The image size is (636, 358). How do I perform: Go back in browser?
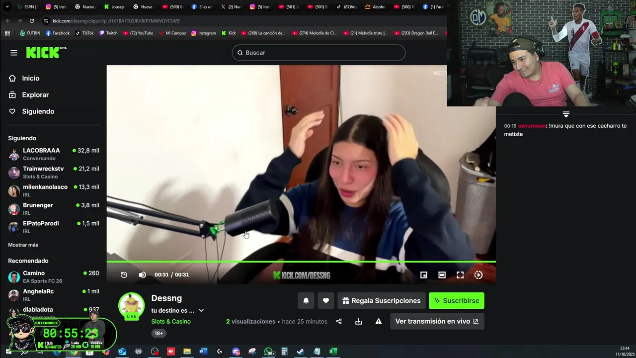click(x=8, y=21)
